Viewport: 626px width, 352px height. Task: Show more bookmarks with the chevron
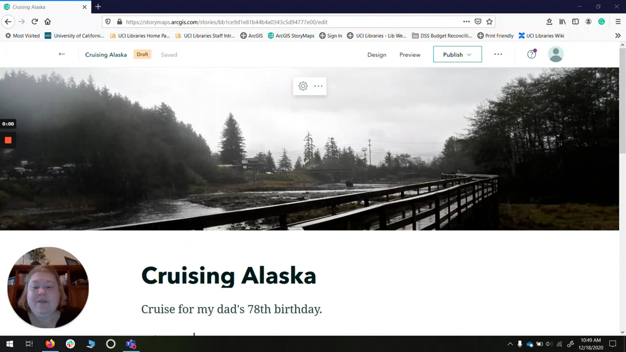click(618, 36)
